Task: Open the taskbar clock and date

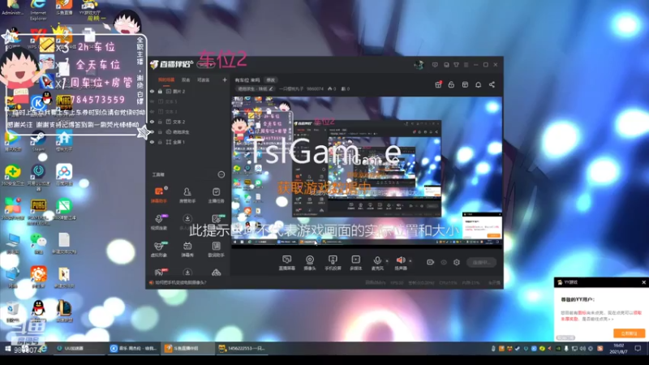Action: (618, 349)
